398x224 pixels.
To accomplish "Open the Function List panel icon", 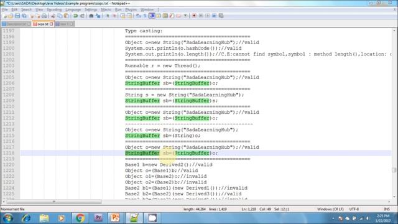I will [x=172, y=16].
